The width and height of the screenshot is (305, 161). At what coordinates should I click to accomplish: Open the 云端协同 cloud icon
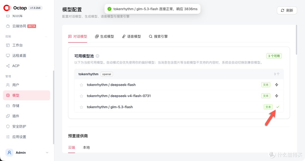coord(8,26)
